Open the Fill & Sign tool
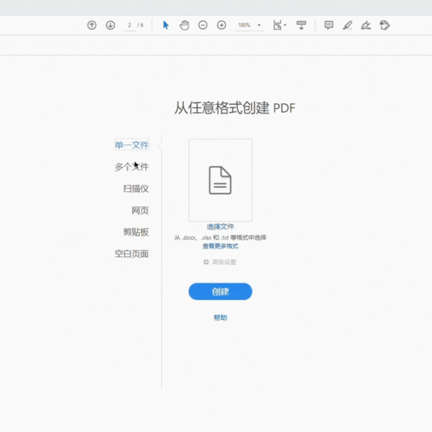 coord(365,25)
